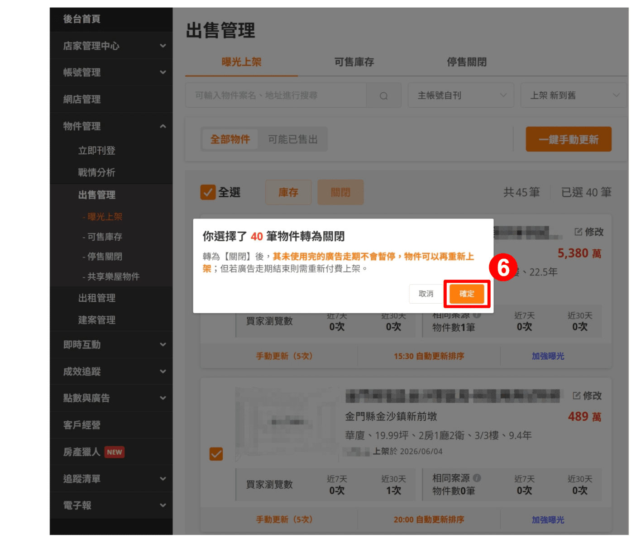Expand the 點數與廣告 sidebar menu
The height and width of the screenshot is (543, 641).
111,398
